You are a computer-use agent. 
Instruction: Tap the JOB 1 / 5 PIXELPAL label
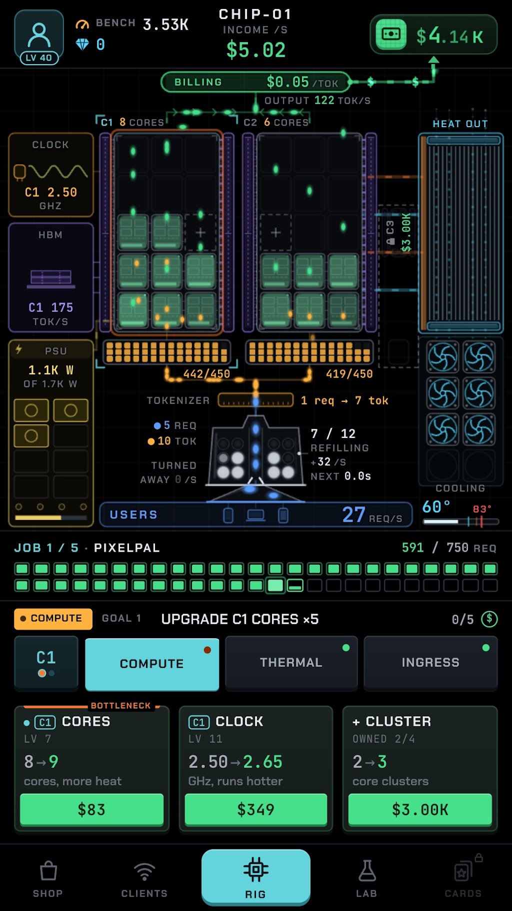(87, 548)
